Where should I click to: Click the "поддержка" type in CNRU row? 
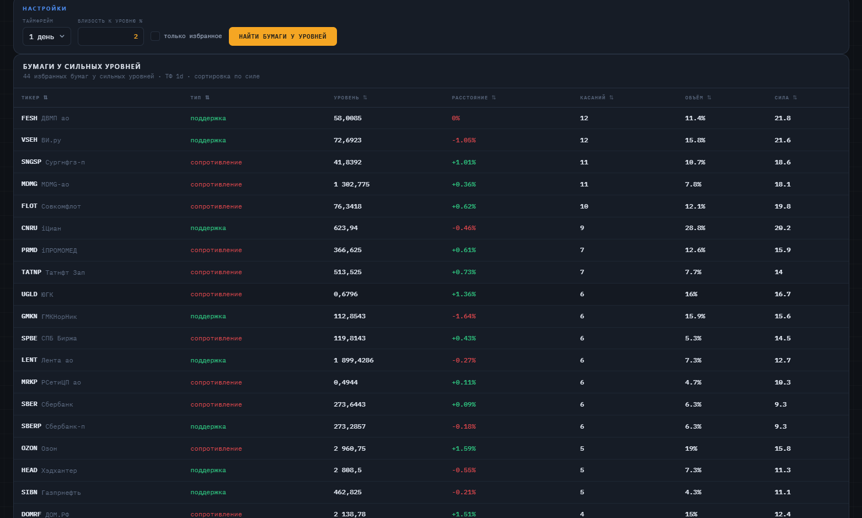208,228
